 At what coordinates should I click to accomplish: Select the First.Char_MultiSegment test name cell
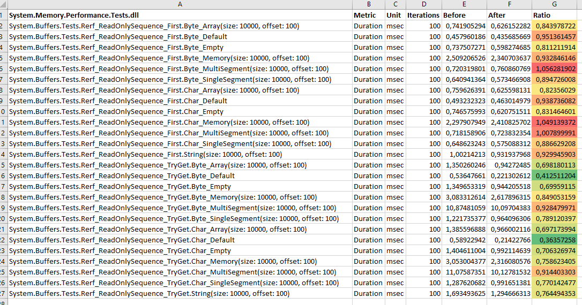click(x=180, y=133)
